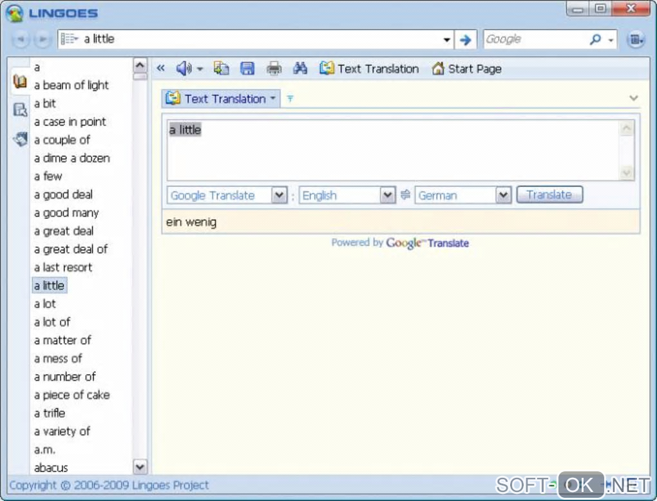Click the back navigation arrow
Viewport: 657px width, 501px height.
pos(20,39)
